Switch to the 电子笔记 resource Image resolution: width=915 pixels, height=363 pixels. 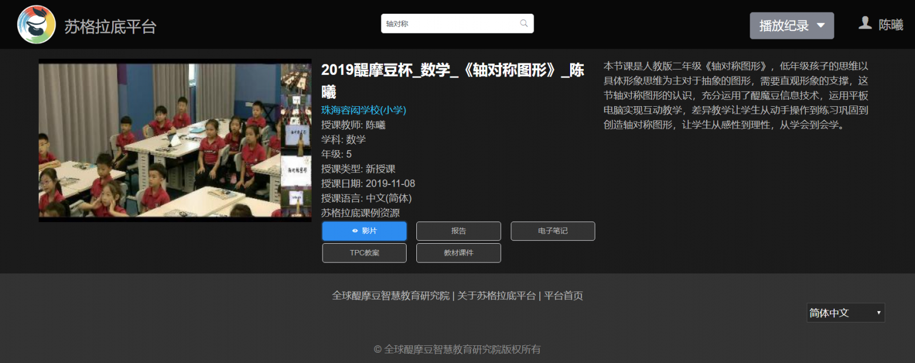coord(552,231)
